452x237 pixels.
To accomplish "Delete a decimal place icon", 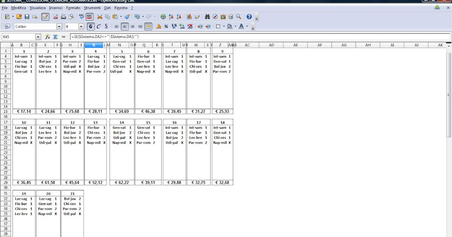I will tap(190, 26).
